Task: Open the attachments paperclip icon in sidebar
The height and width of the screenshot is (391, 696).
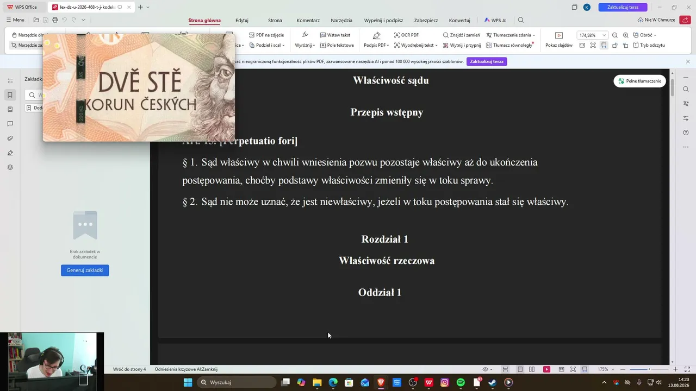Action: coord(10,138)
